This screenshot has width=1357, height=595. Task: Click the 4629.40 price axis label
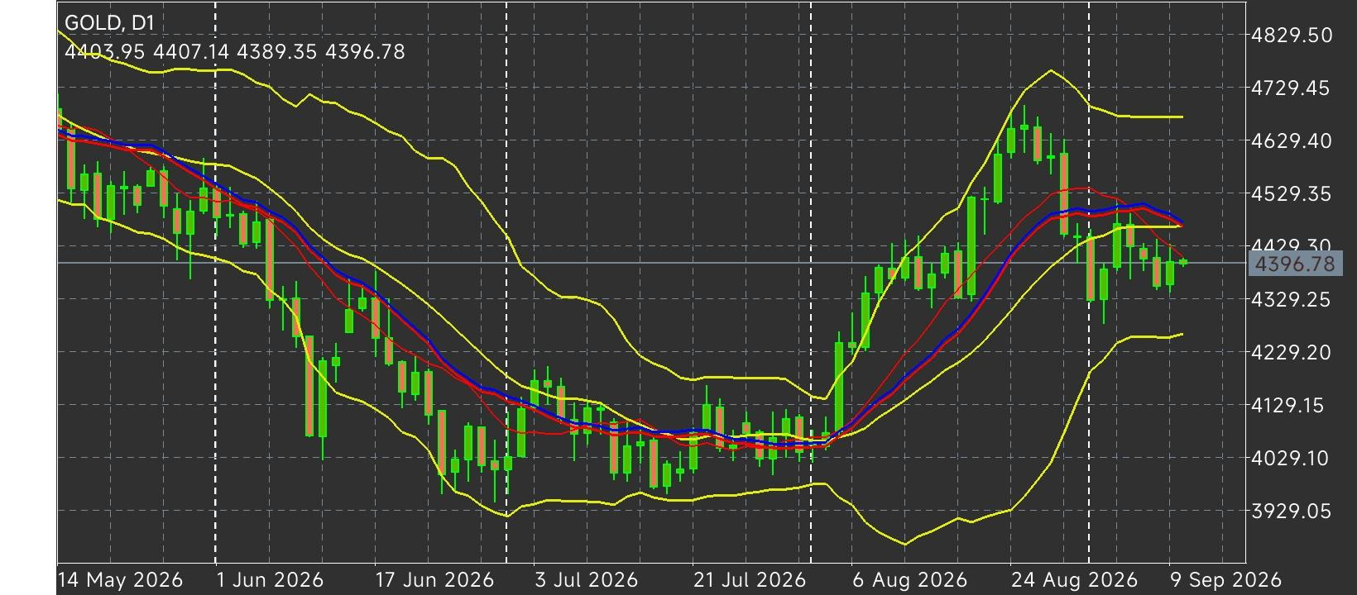[1292, 140]
